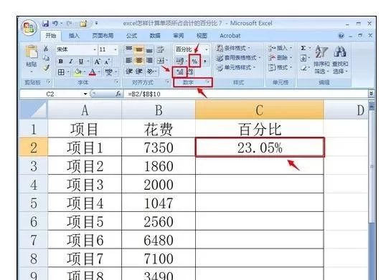Apply the percent style button
The width and height of the screenshot is (391, 280).
194,61
